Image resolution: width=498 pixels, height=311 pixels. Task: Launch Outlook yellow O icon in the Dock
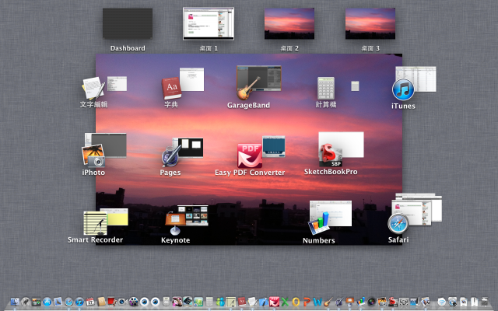[296, 302]
